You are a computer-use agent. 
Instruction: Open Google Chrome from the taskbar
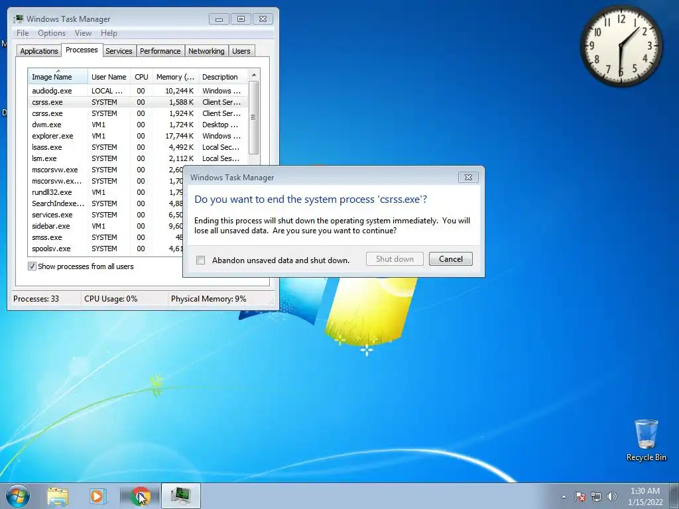click(141, 496)
